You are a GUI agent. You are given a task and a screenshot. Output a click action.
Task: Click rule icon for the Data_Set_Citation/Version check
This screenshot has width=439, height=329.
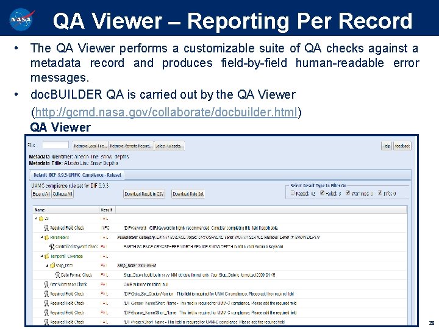pos(46,294)
